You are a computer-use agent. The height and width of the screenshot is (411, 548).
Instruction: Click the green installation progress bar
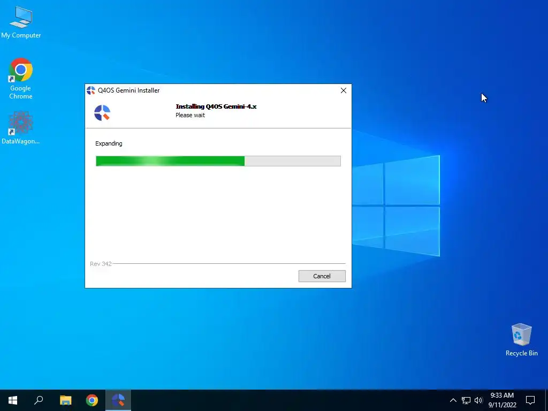coord(218,161)
